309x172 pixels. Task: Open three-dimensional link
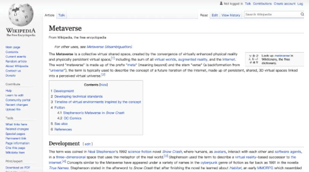71,157
